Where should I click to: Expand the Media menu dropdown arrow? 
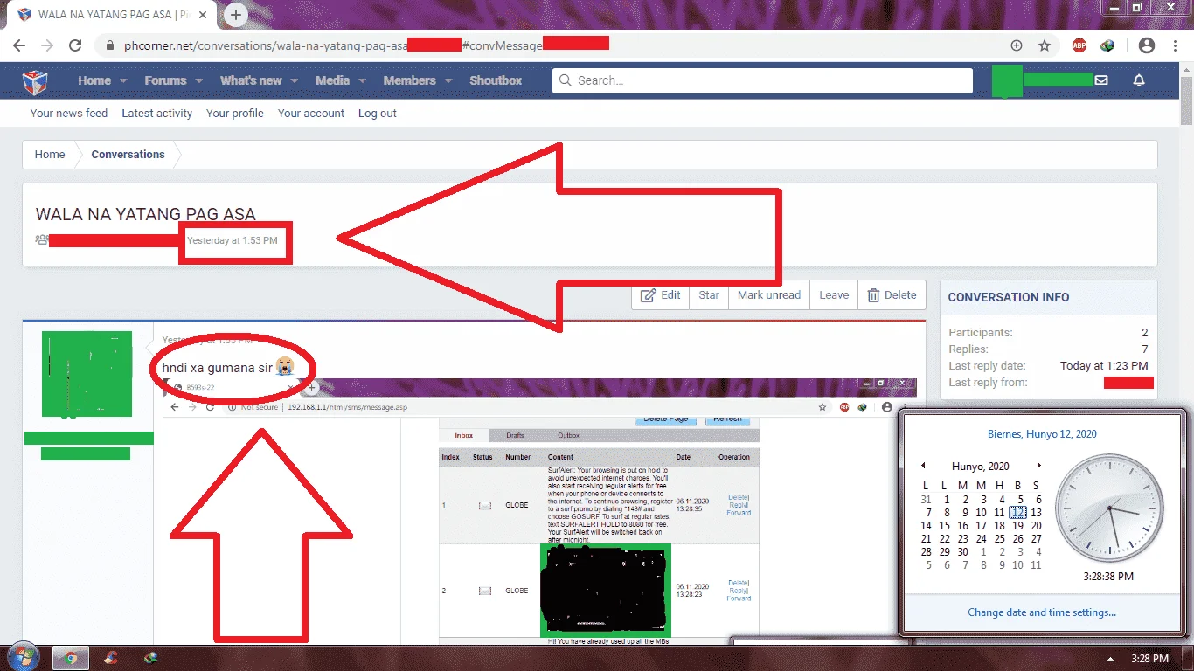click(362, 80)
